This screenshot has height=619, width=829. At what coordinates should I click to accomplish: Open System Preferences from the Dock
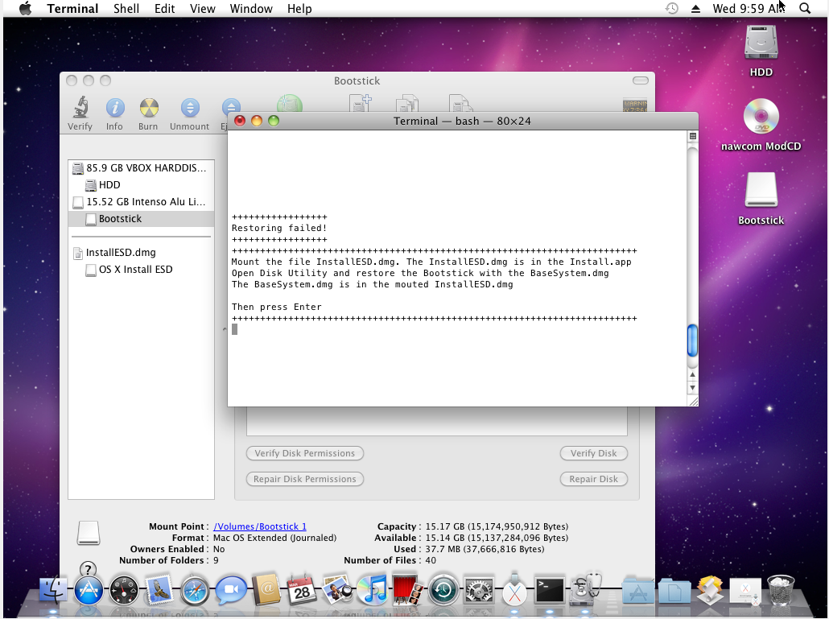point(479,591)
